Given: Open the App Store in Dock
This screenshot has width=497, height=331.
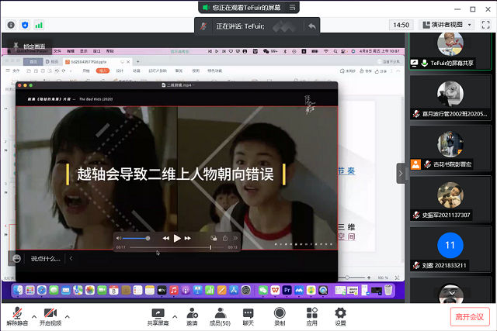Looking at the screenshot, I should pyautogui.click(x=234, y=290).
